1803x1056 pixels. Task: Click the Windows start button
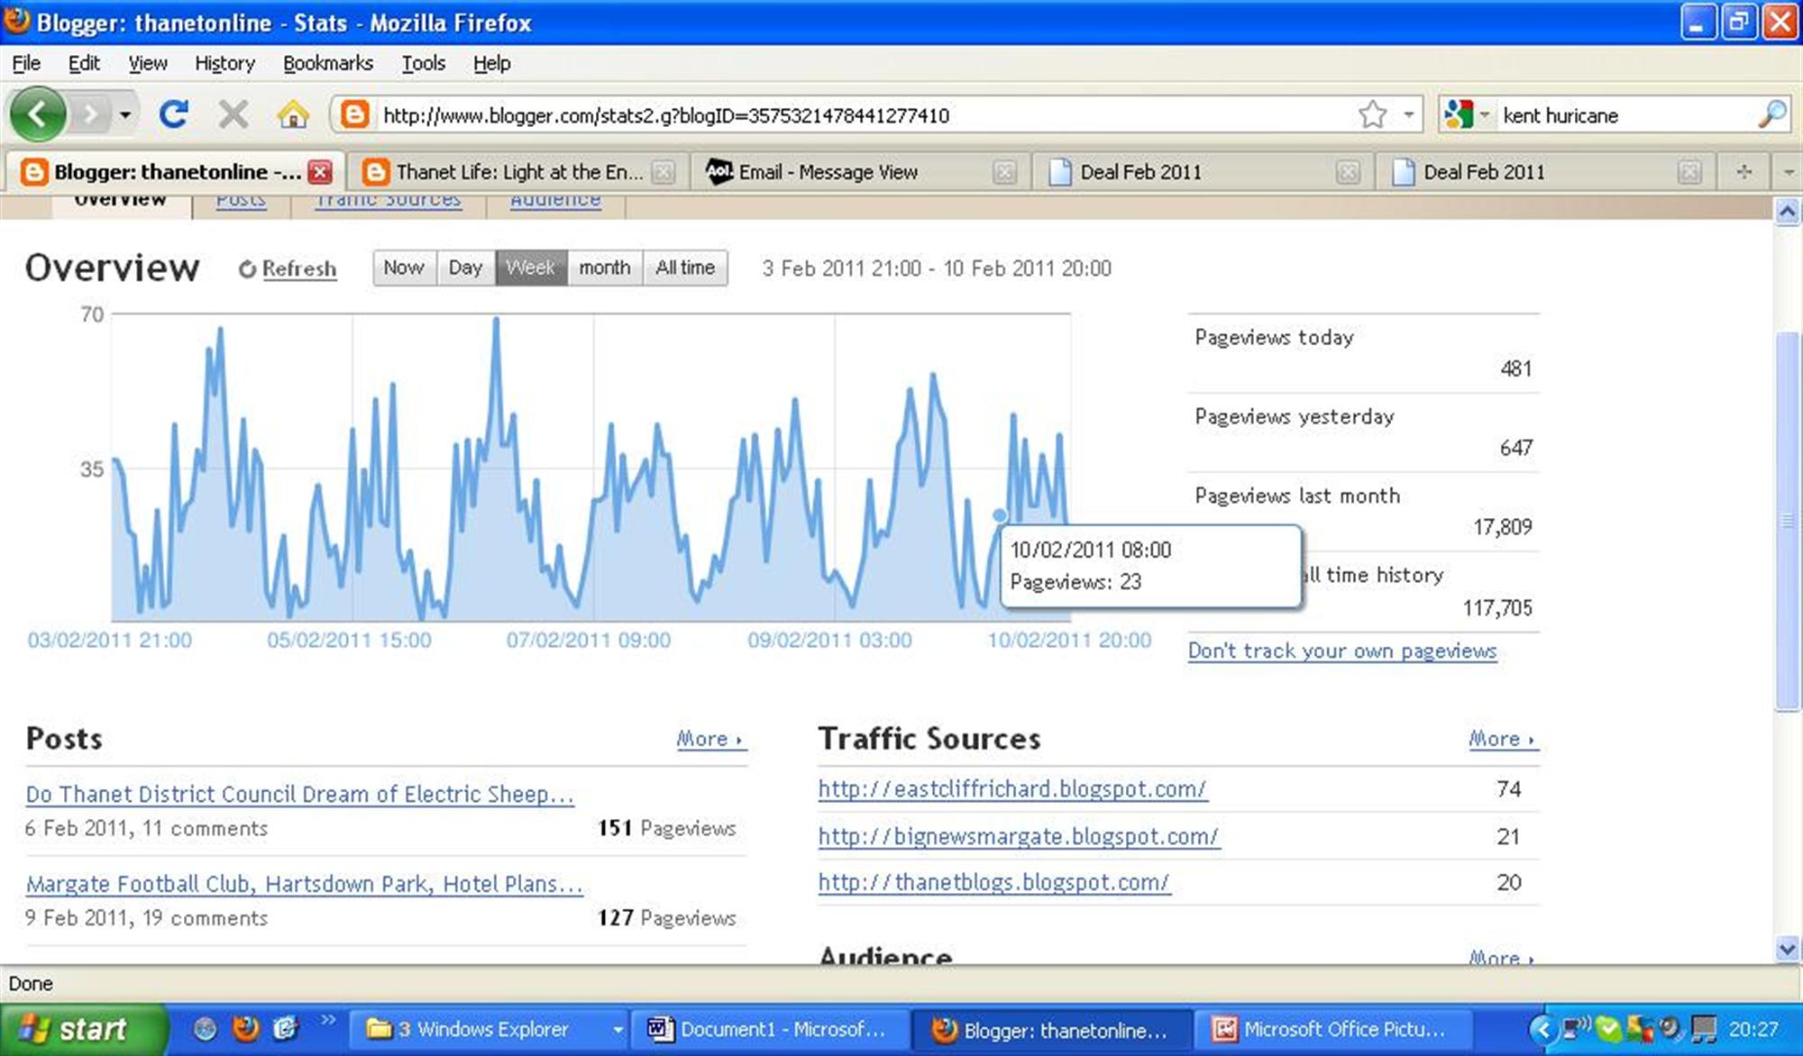(x=83, y=1029)
